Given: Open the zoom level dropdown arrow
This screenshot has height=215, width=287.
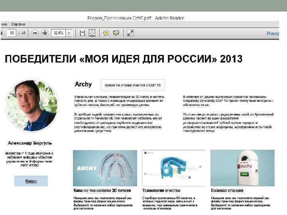Looking at the screenshot, I should coord(69,33).
